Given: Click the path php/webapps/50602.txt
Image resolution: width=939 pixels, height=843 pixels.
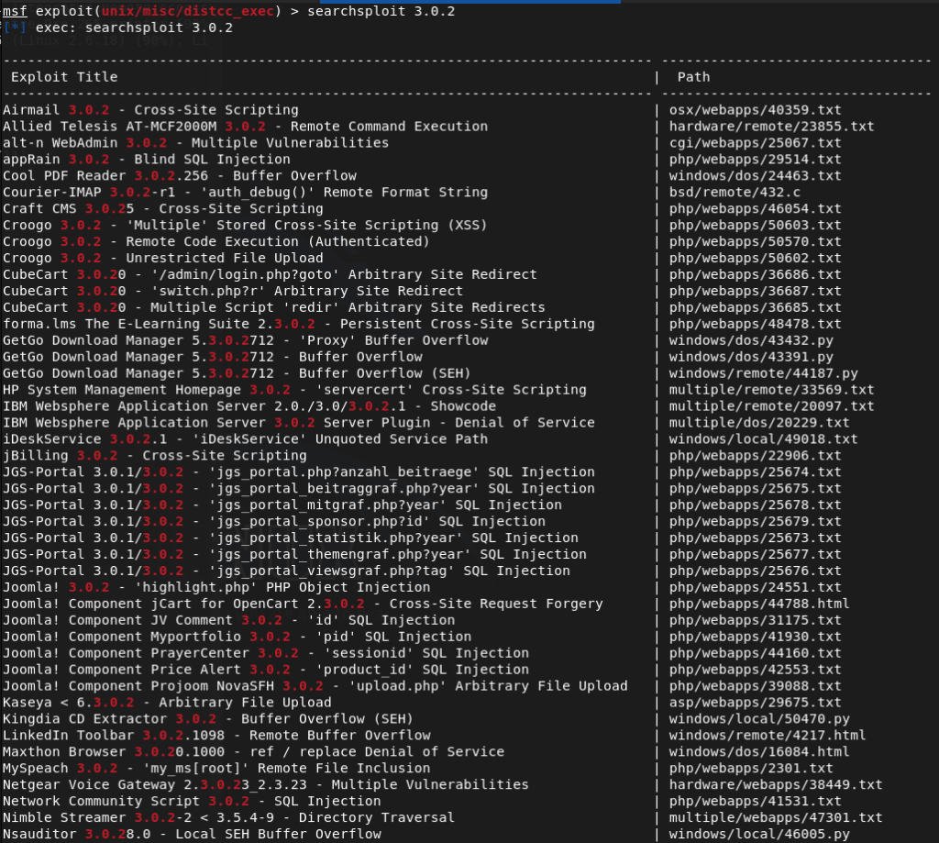Looking at the screenshot, I should click(x=755, y=259).
